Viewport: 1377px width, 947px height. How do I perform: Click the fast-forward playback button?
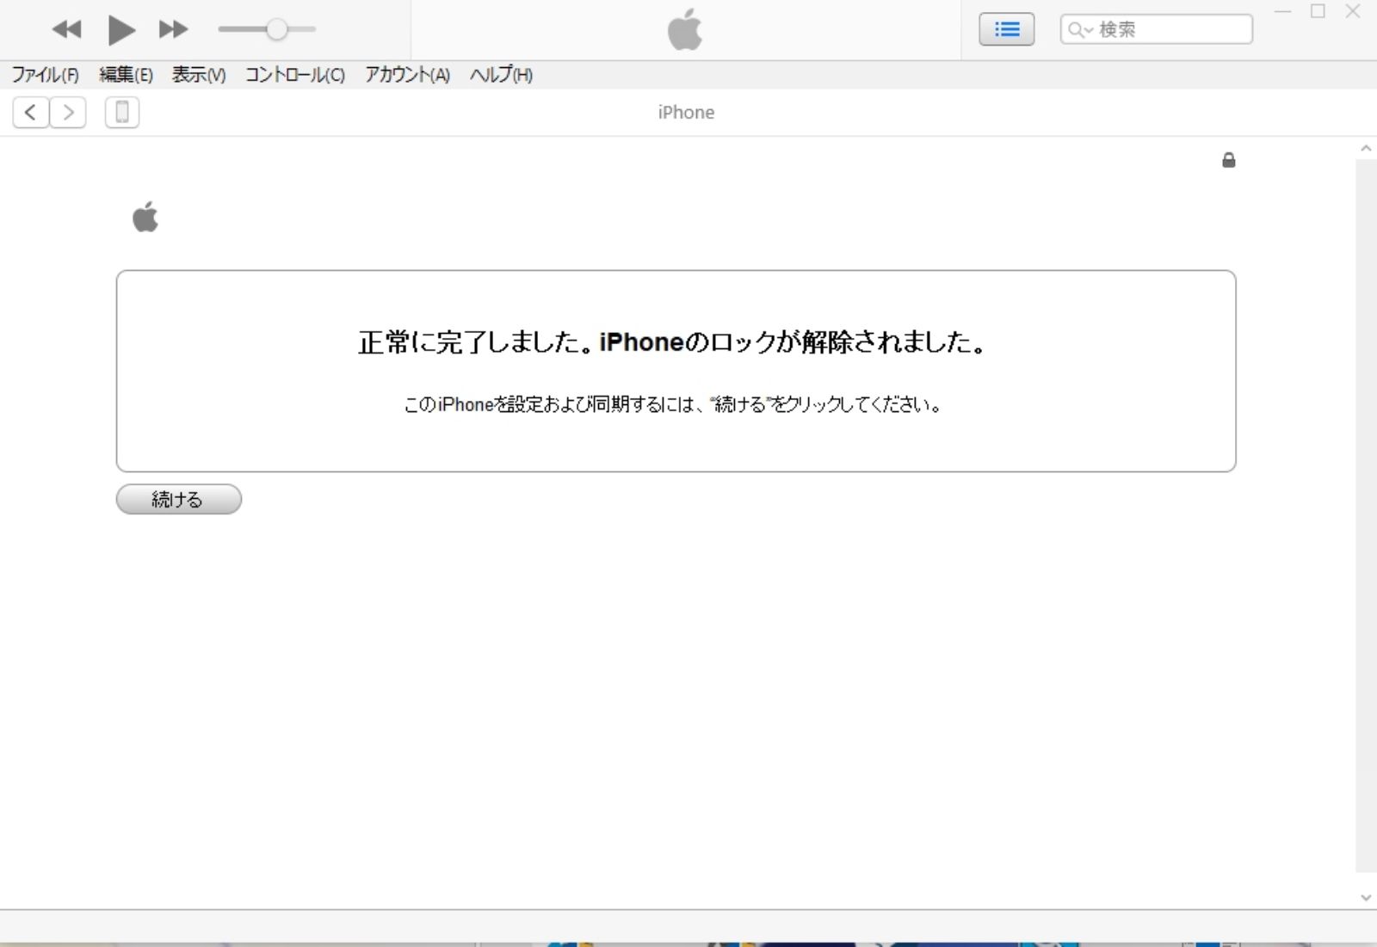(173, 29)
